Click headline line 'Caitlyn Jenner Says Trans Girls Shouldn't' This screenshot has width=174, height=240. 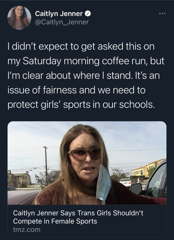click(78, 213)
